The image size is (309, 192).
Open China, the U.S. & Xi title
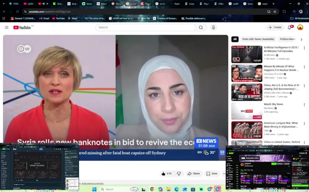click(281, 87)
